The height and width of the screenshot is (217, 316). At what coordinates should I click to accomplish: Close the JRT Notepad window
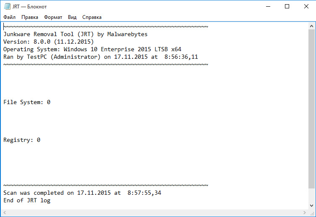click(306, 6)
